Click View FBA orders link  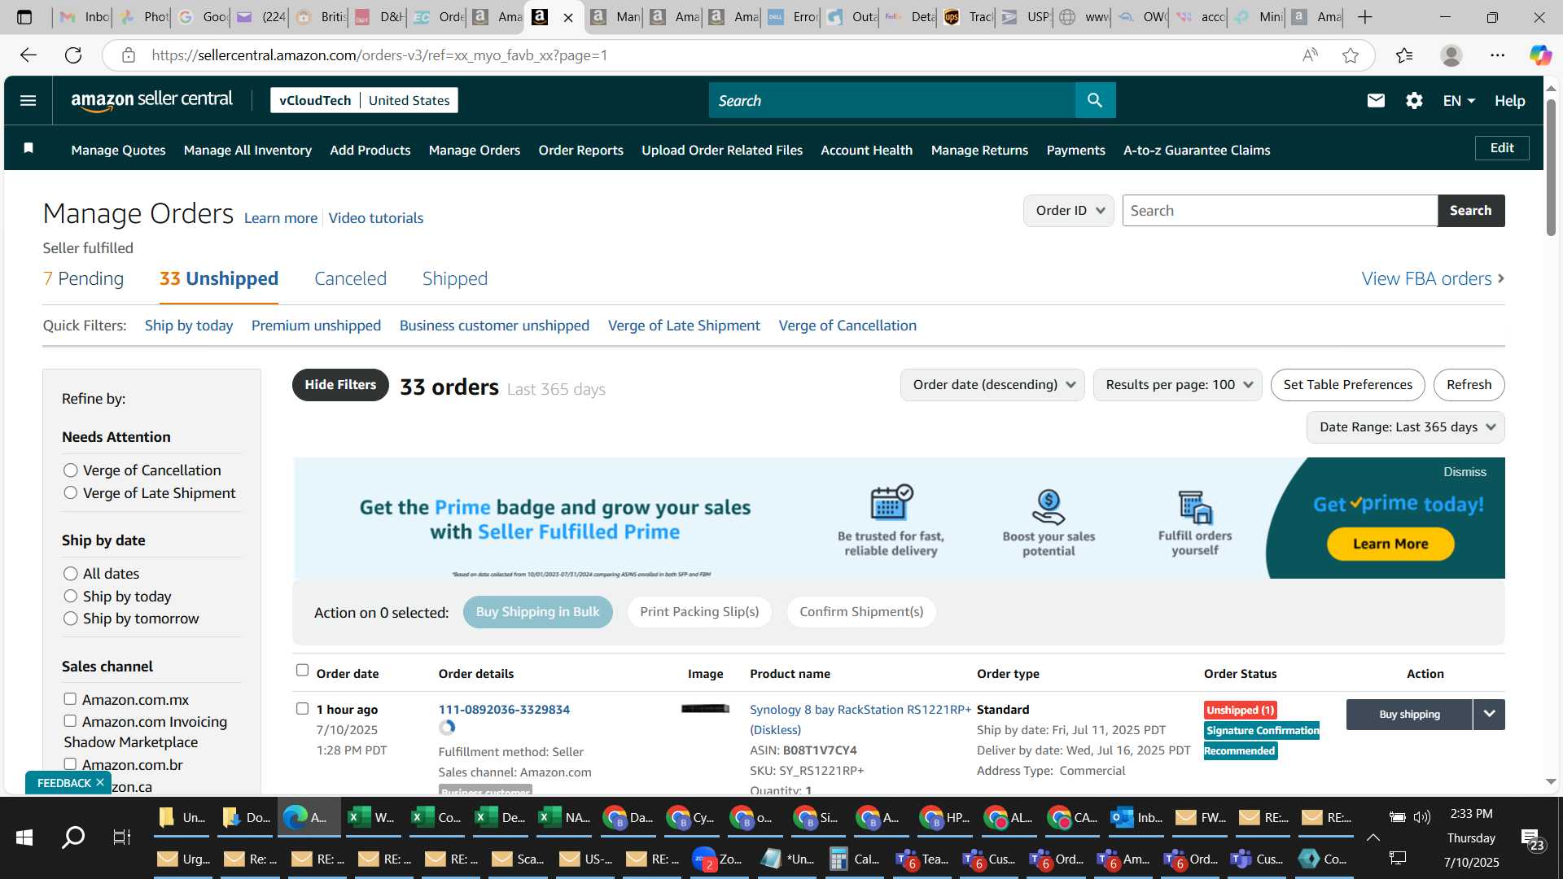click(1433, 278)
